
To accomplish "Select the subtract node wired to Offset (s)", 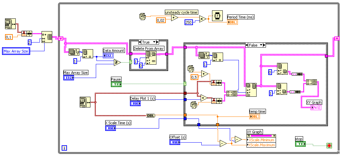I will pos(223,143).
